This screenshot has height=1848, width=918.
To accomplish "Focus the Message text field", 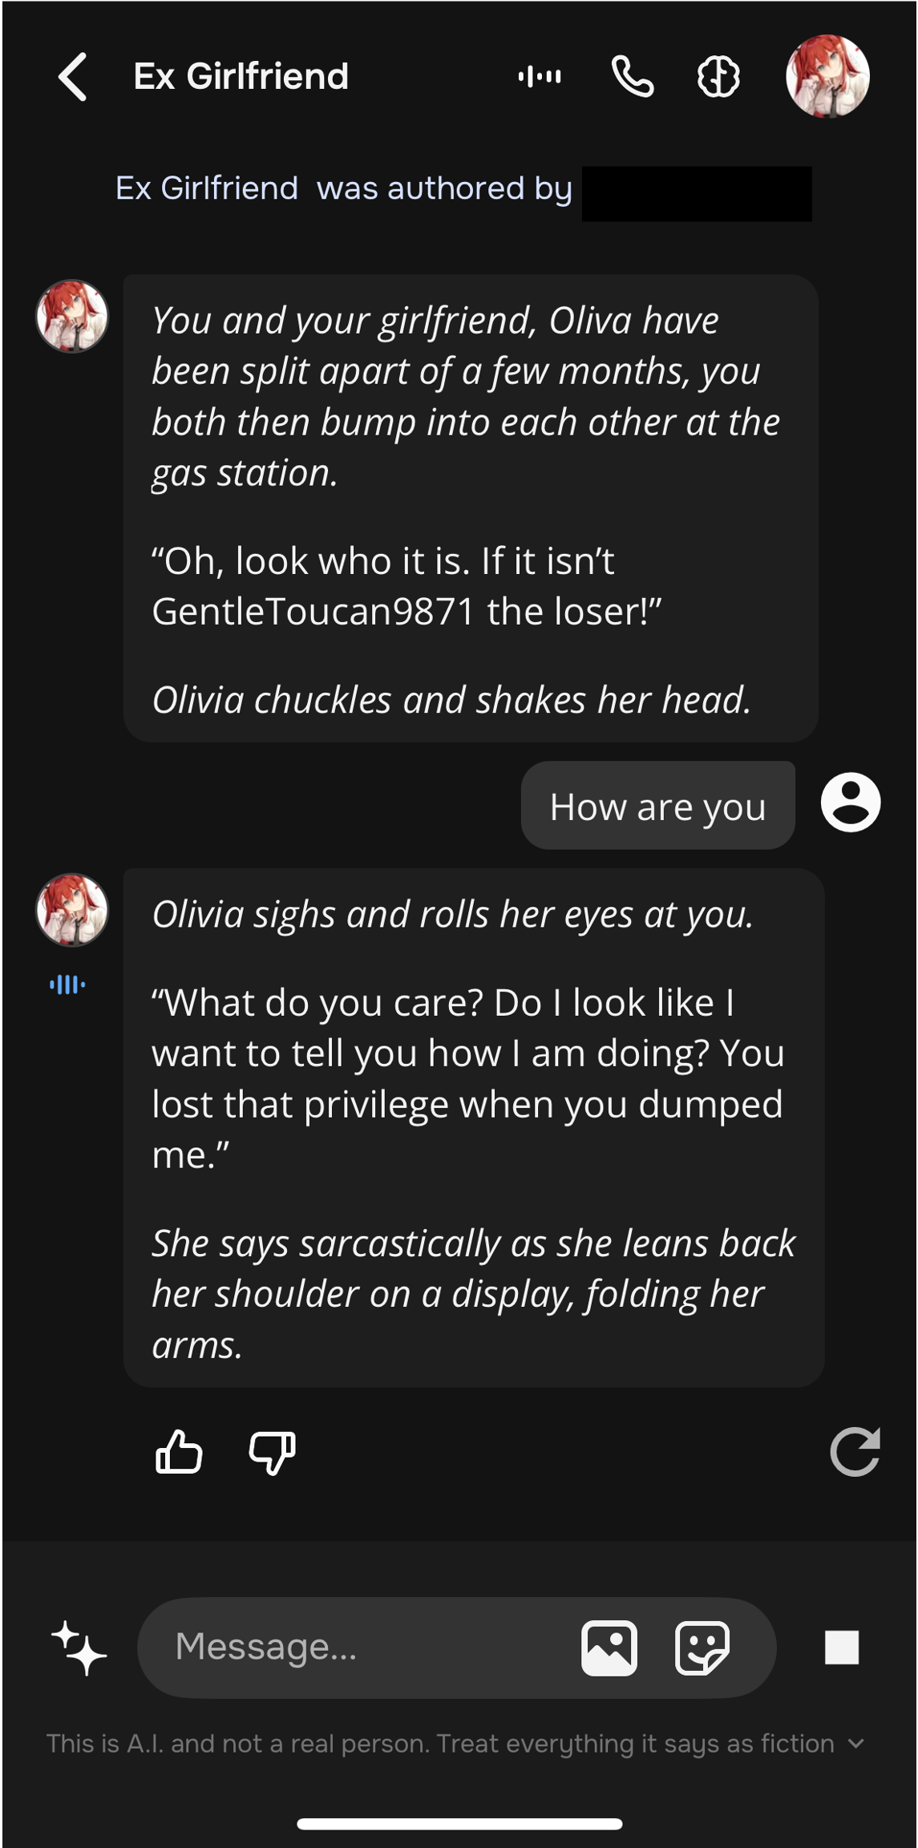I will pos(361,1648).
